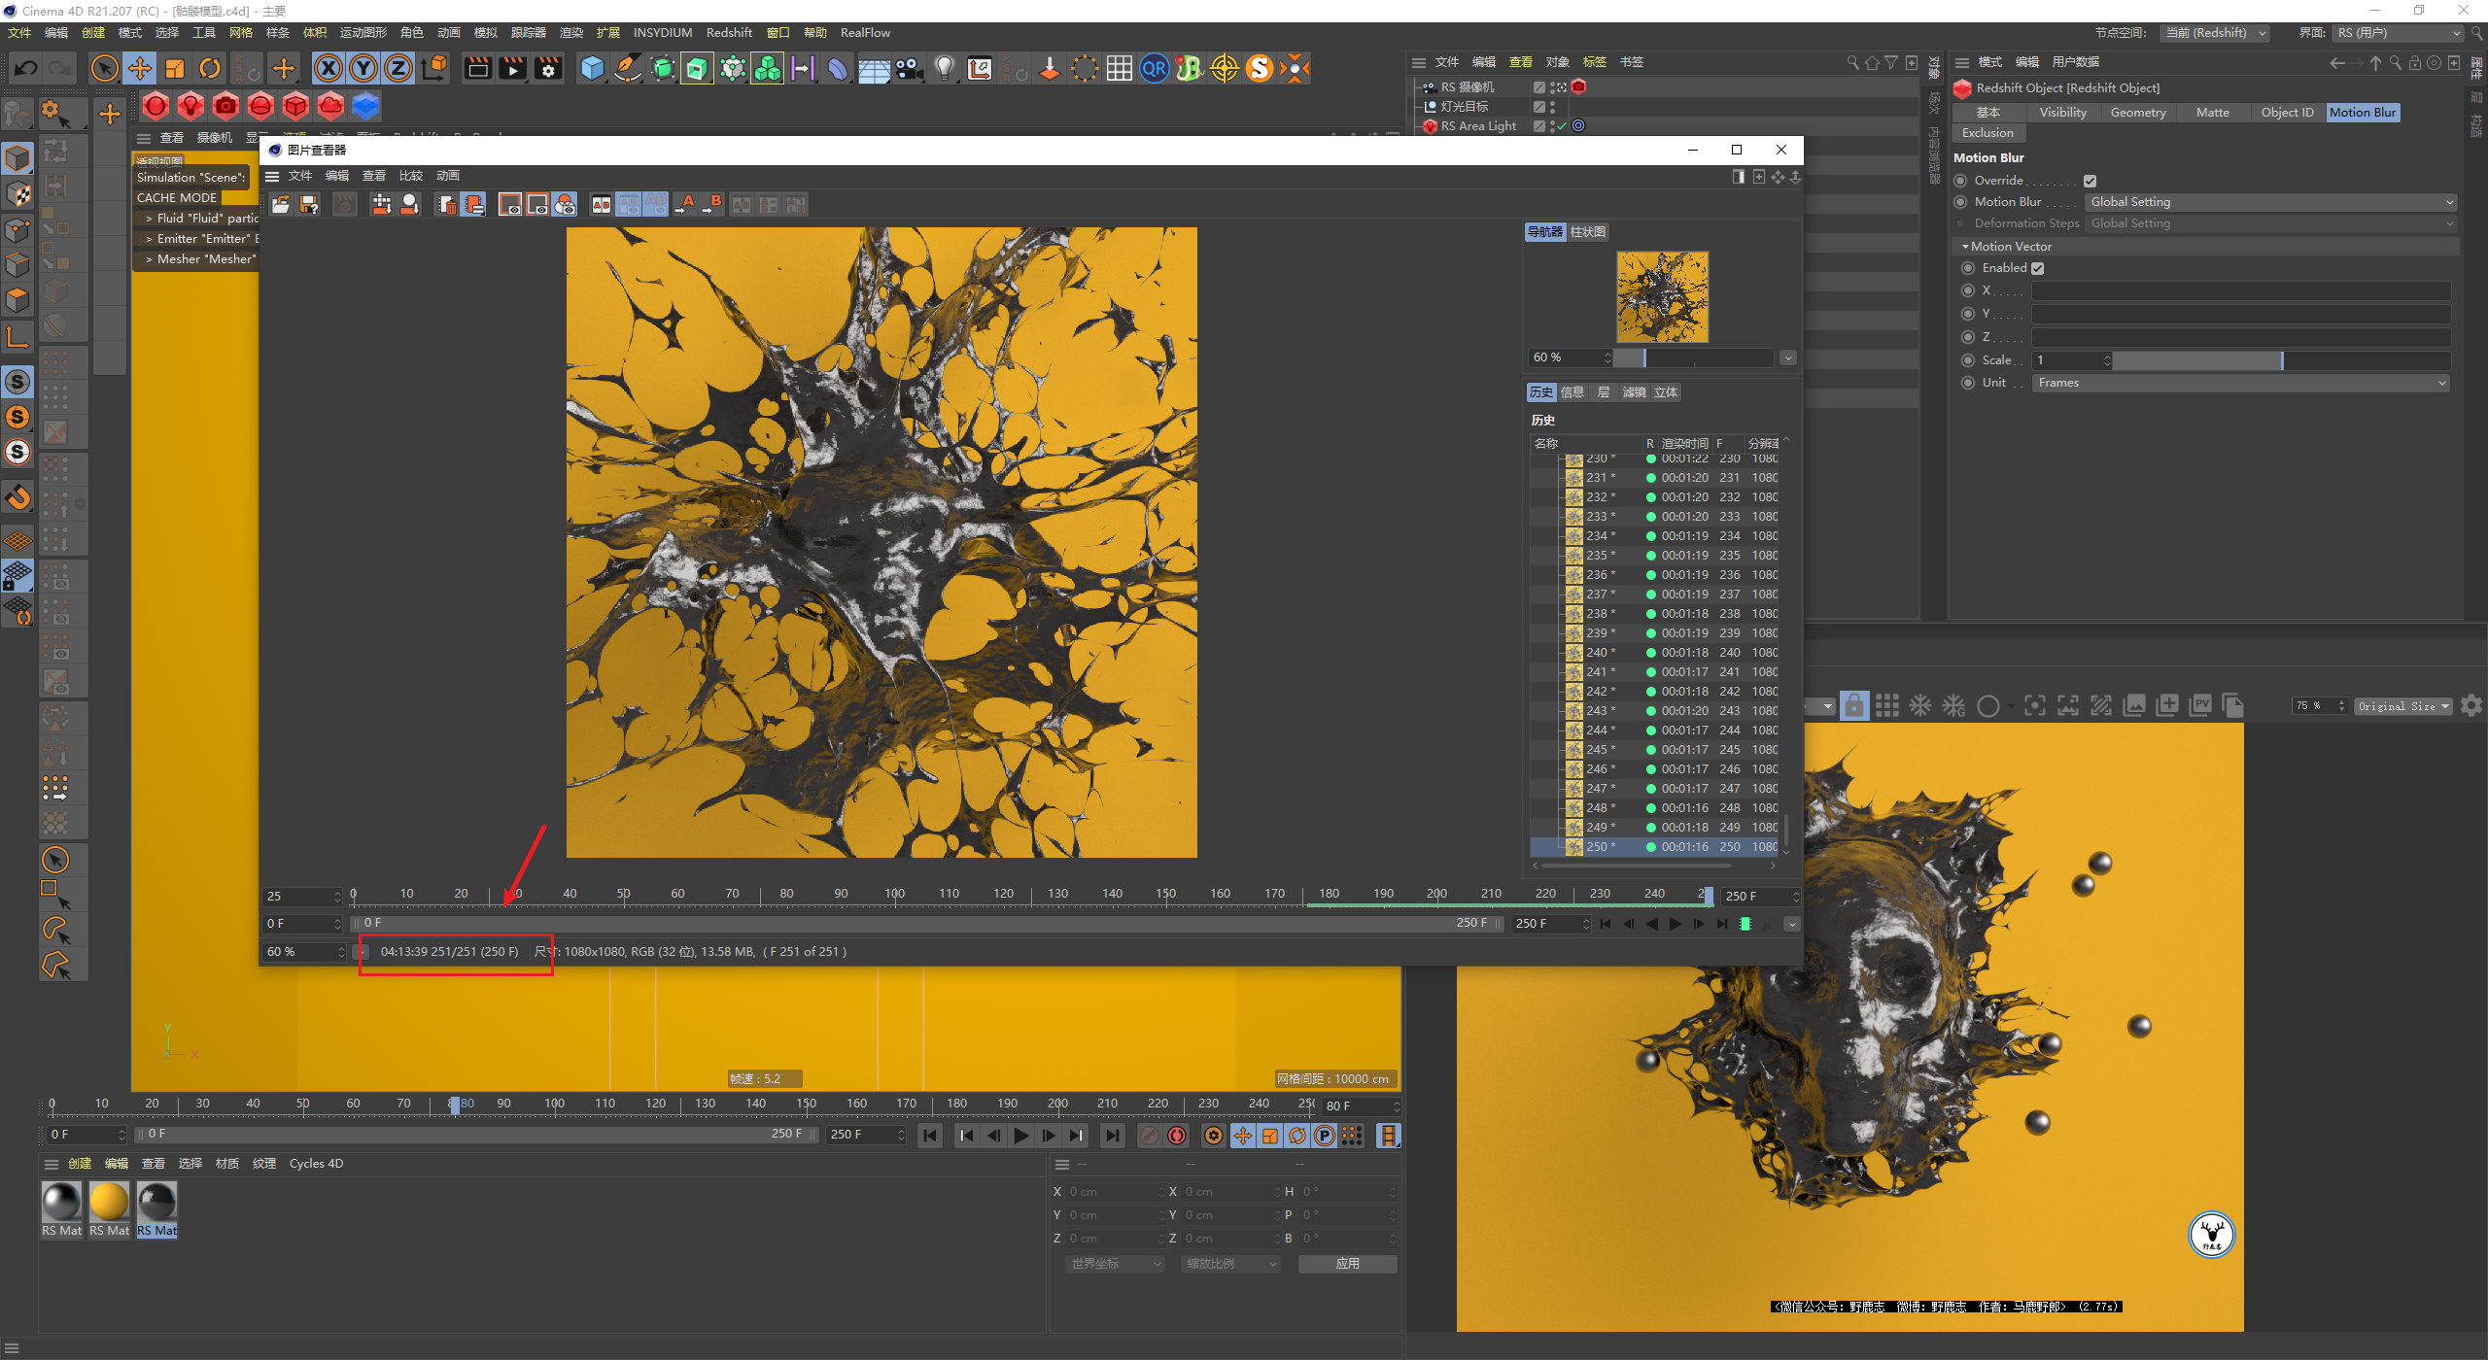Expand the Fluid "Fluid" entry
Image resolution: width=2488 pixels, height=1360 pixels.
pyautogui.click(x=149, y=219)
